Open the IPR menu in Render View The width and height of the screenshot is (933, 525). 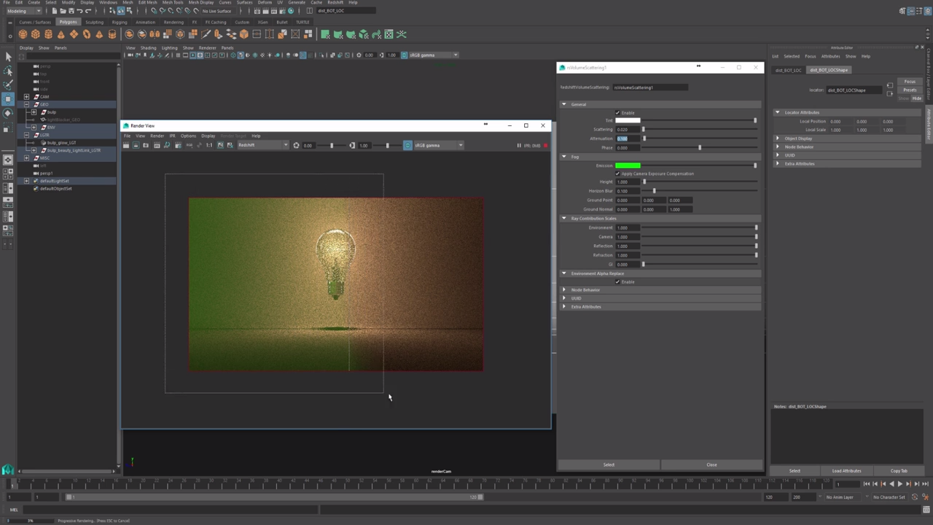(172, 136)
